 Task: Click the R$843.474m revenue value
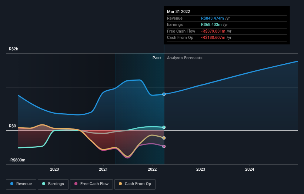212,18
